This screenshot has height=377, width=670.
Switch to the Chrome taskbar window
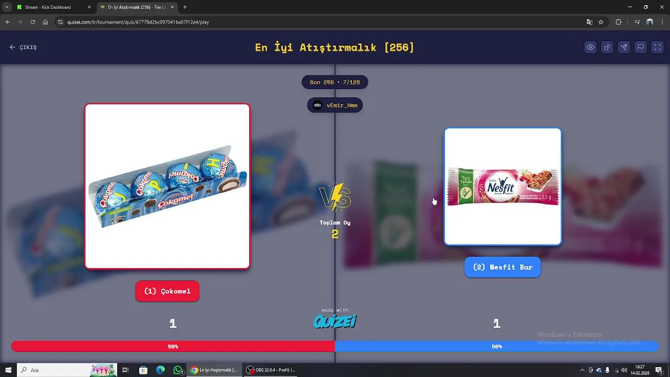(215, 370)
